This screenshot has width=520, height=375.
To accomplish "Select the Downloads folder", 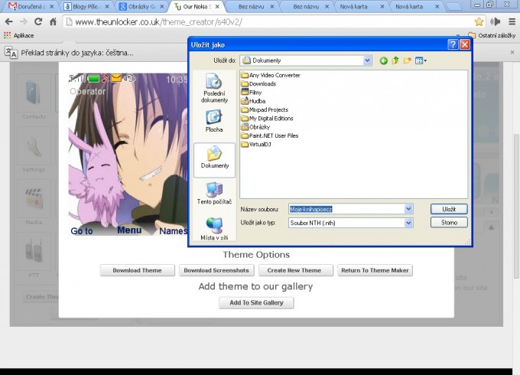I will pyautogui.click(x=258, y=84).
